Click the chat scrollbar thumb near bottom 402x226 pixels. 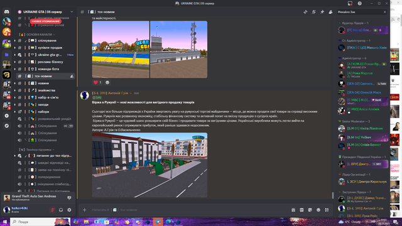coord(333,195)
